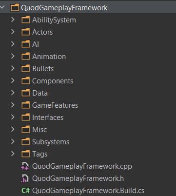Click the GameFeatures folder icon
Viewport: 176px width, 196px height.
(25, 105)
